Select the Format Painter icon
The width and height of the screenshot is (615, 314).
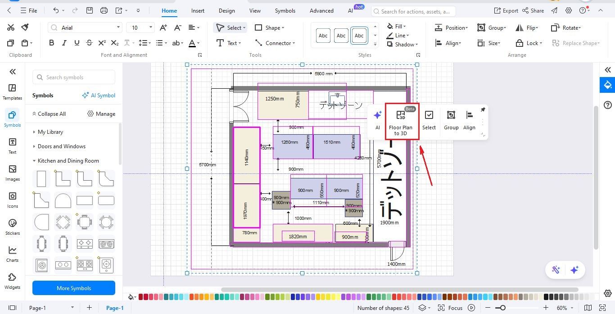point(25,27)
